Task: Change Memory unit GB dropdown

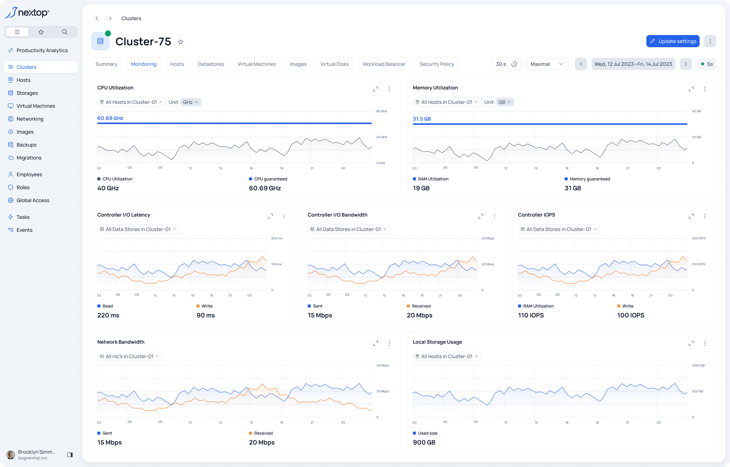Action: (x=505, y=102)
